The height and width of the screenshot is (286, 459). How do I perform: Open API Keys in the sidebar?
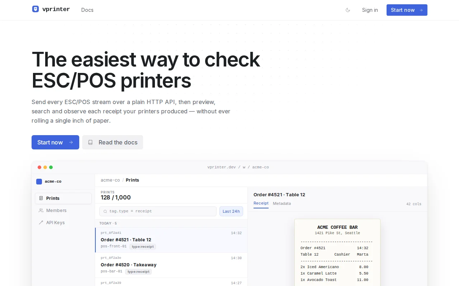63,222
